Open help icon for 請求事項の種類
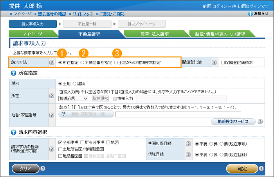Screen dimensions: 274x177 (52, 149)
